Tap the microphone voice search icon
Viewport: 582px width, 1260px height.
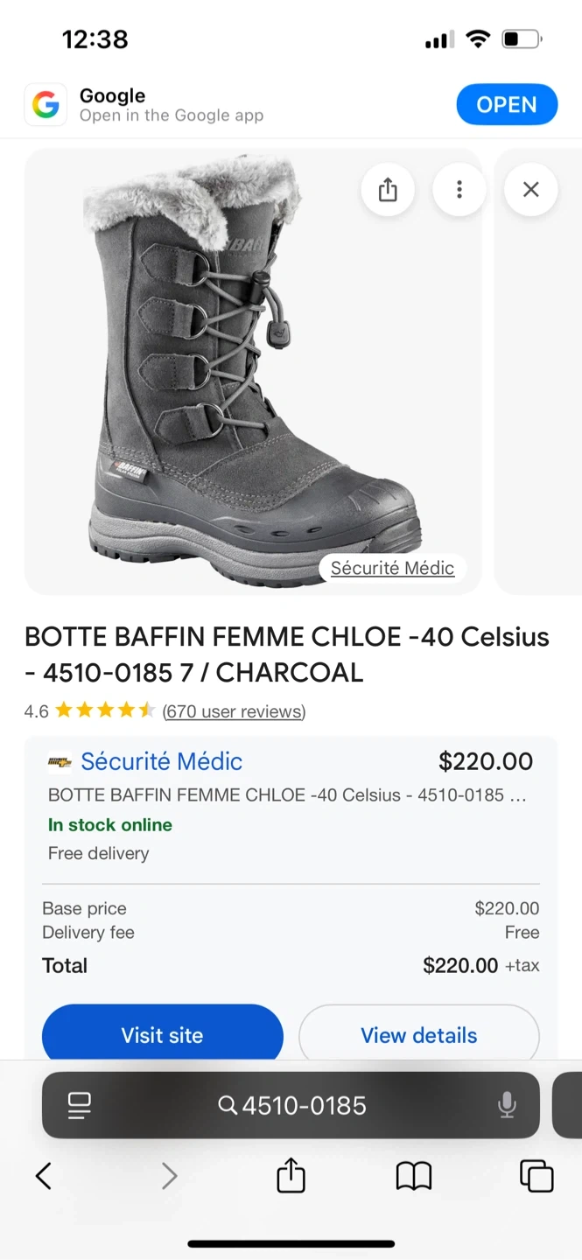tap(507, 1105)
